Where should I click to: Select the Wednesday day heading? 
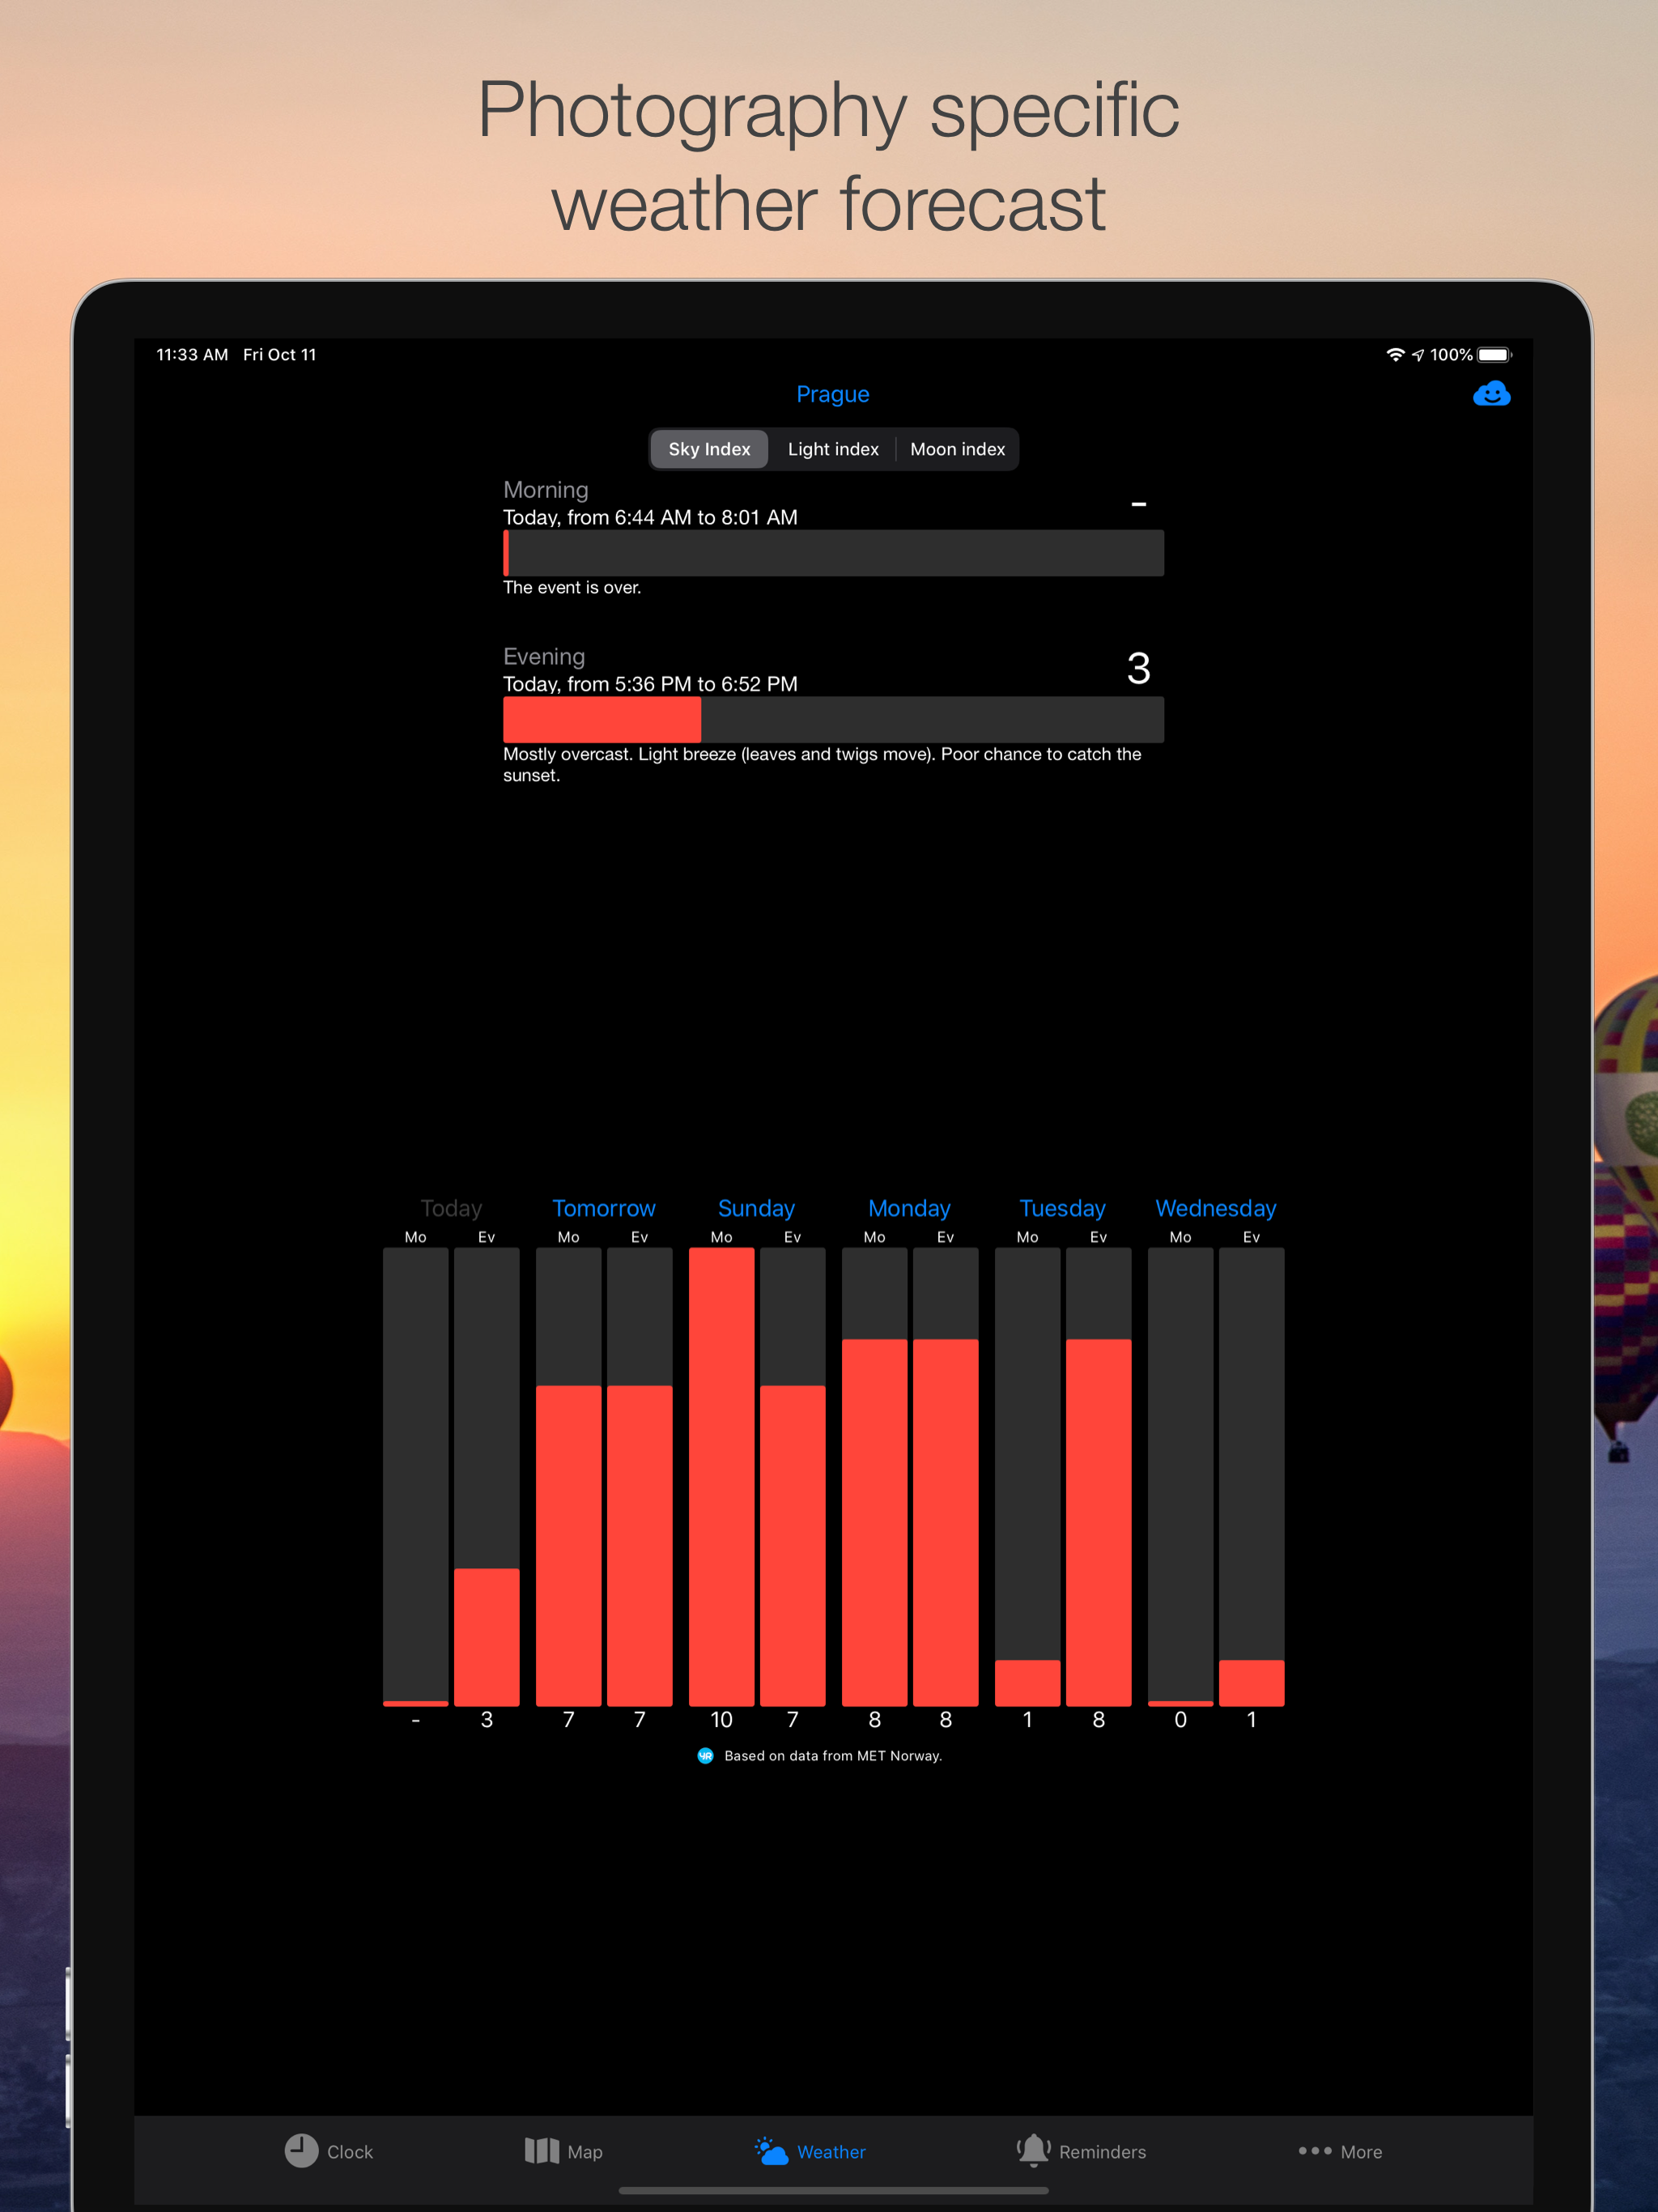(1215, 1208)
